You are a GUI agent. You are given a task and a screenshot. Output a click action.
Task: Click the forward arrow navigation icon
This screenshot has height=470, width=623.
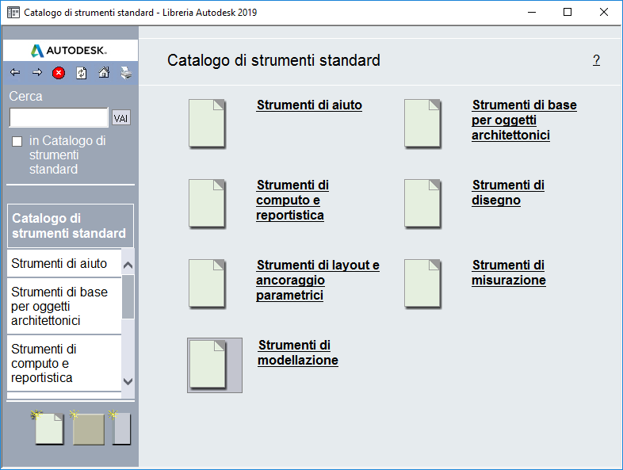click(x=36, y=73)
